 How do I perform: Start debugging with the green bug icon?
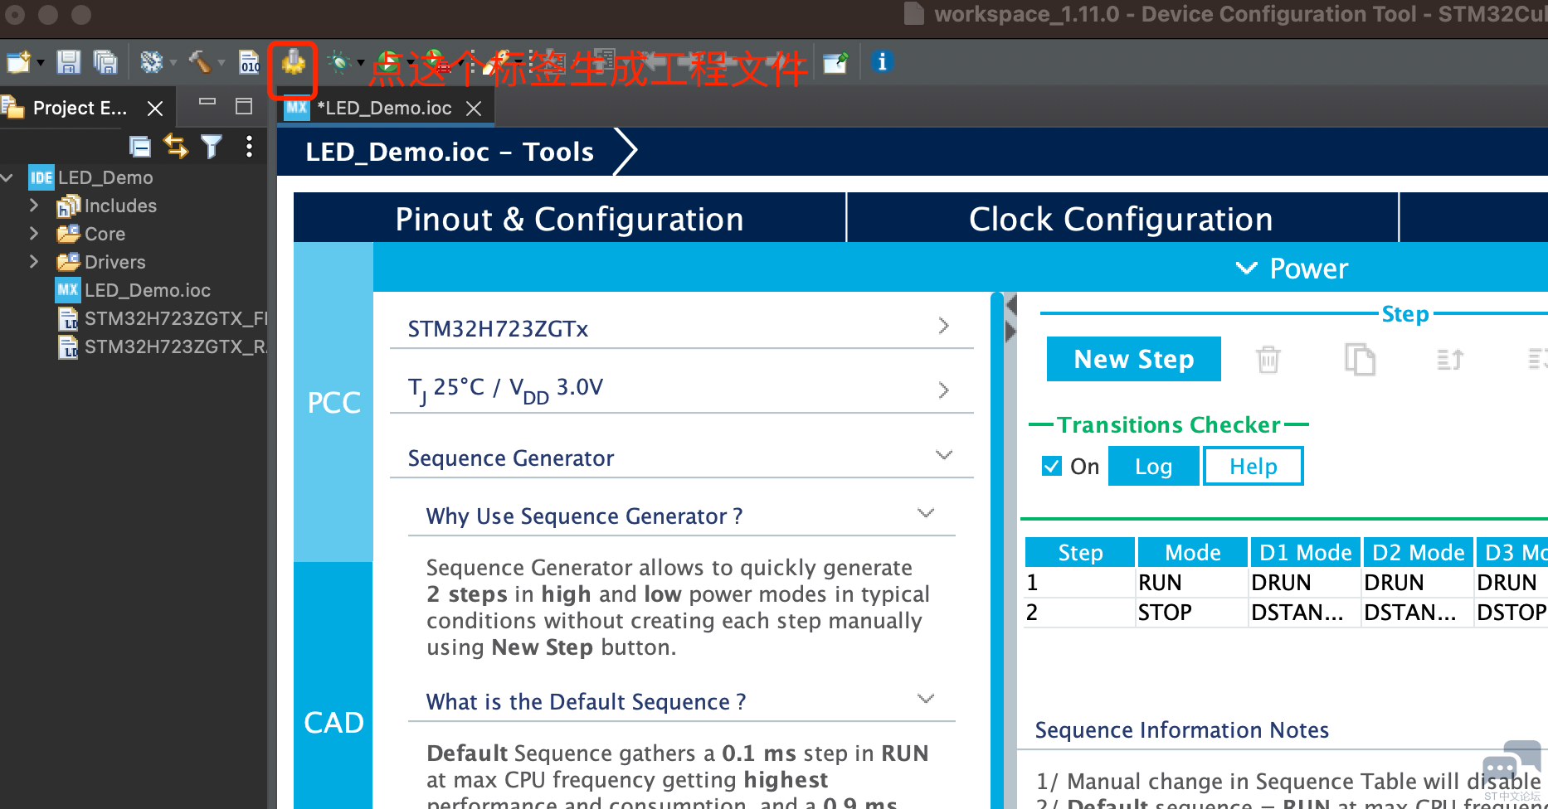[x=339, y=62]
